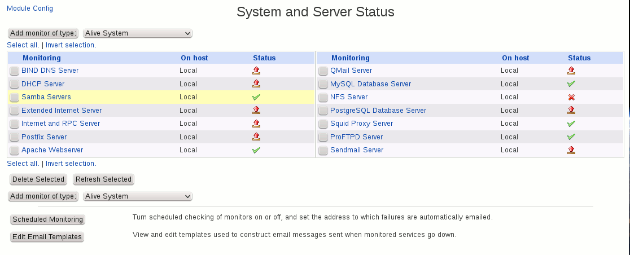Click the bottom Select all link
Image resolution: width=630 pixels, height=255 pixels.
(x=23, y=164)
